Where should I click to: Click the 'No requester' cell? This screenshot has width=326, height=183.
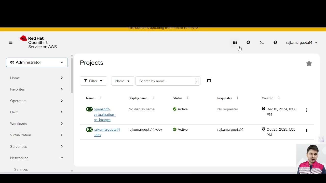[228, 109]
